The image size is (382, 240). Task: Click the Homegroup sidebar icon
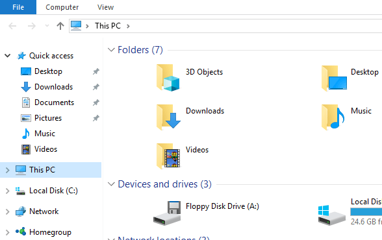(x=21, y=232)
